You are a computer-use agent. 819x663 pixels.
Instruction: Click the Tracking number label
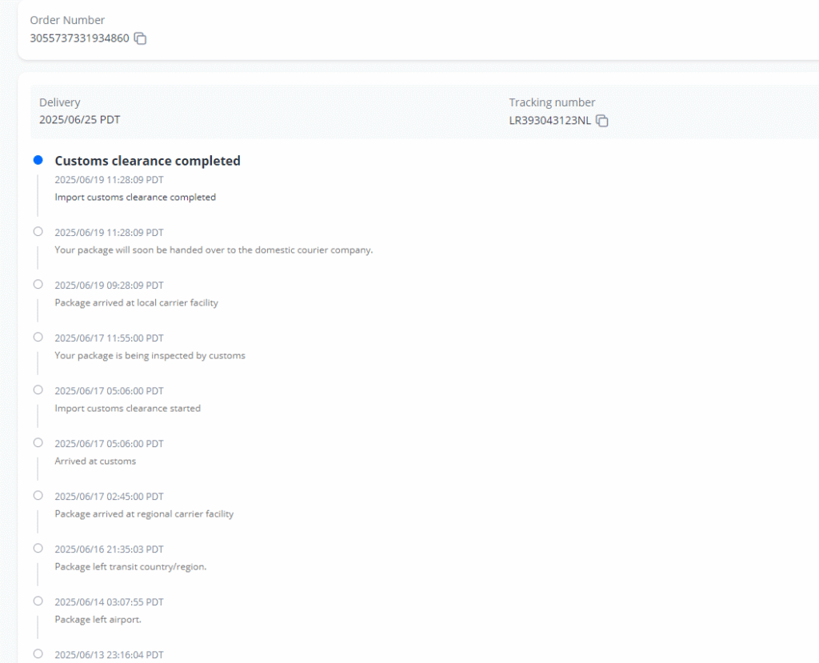552,102
